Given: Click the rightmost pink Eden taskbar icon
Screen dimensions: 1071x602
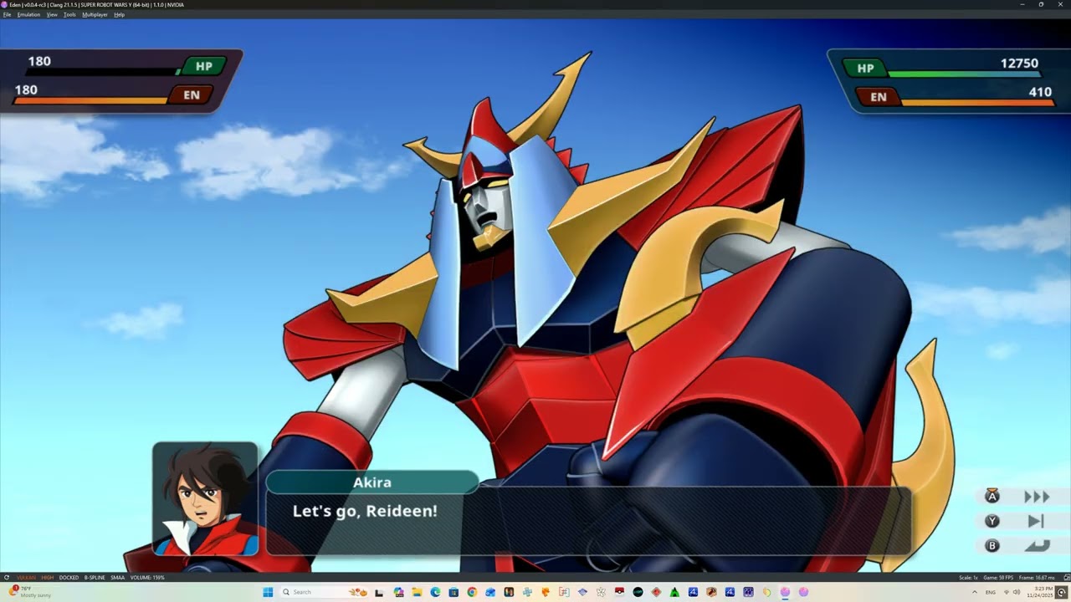Looking at the screenshot, I should (803, 592).
